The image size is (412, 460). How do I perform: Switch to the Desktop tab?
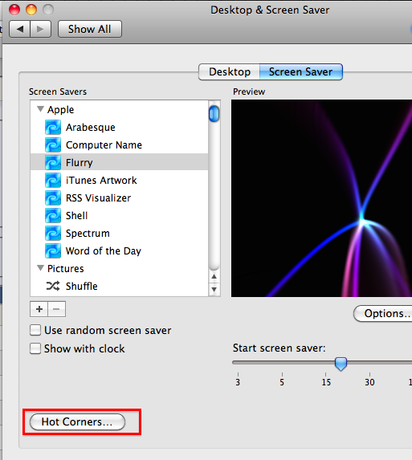tap(229, 72)
